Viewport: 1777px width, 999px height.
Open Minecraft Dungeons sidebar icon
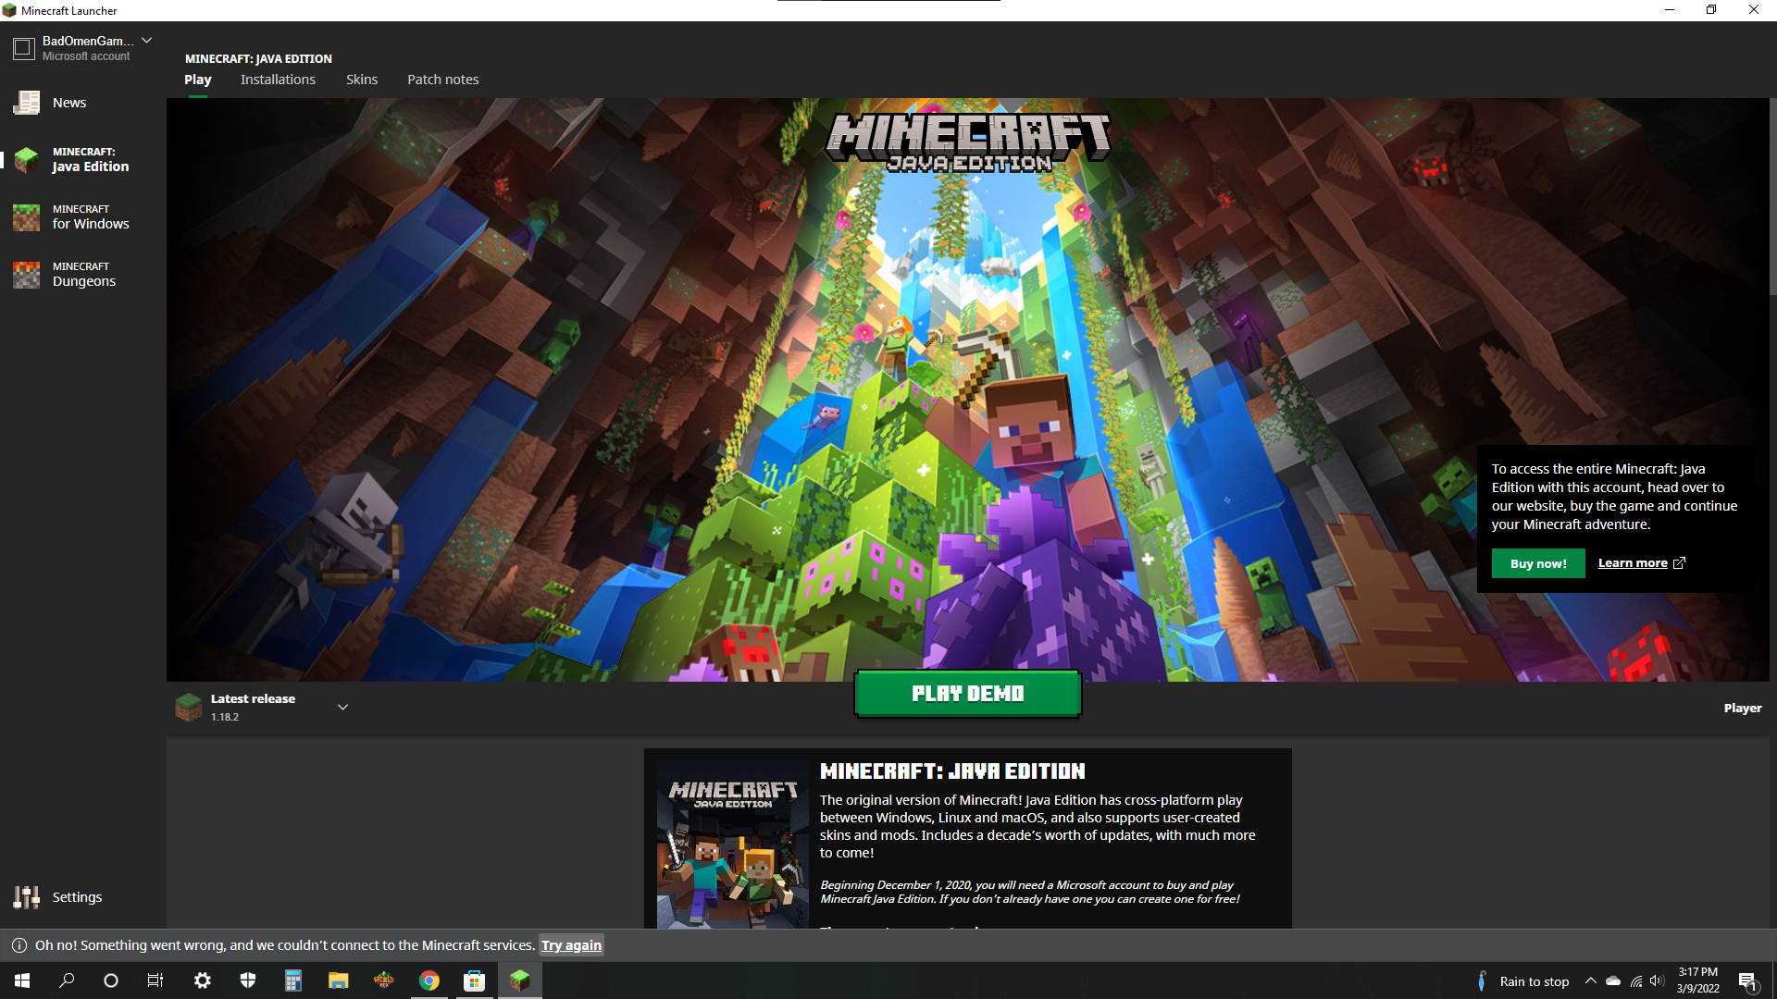coord(27,275)
